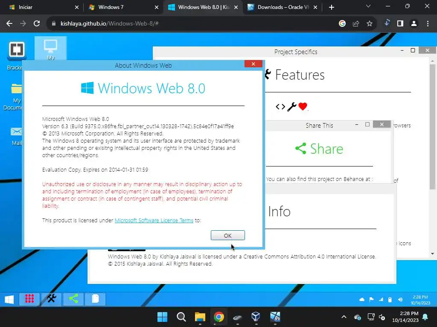
Task: Click the 2:28 PM clock in the web taskbar
Action: pyautogui.click(x=420, y=300)
